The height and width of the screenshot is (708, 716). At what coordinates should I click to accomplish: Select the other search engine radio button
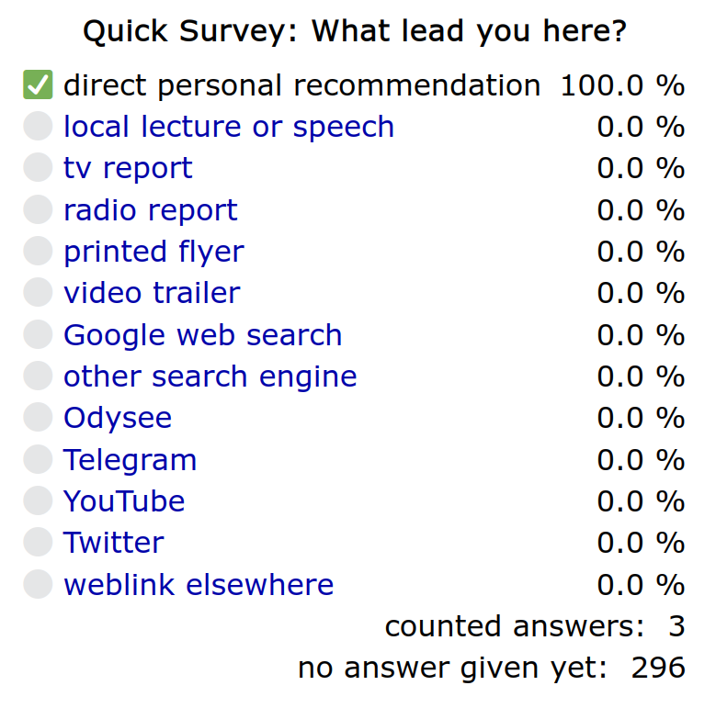click(38, 376)
